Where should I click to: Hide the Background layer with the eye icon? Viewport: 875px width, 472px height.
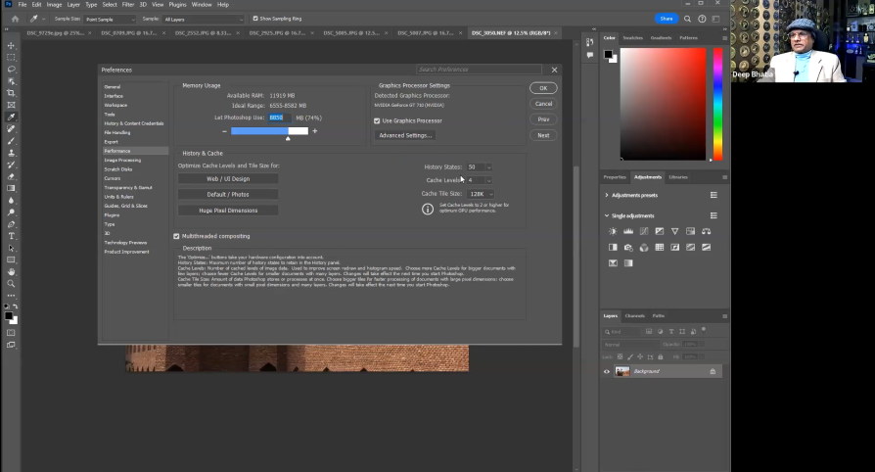(607, 371)
